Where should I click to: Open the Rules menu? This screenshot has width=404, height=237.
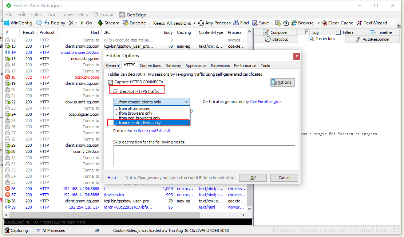tap(36, 15)
